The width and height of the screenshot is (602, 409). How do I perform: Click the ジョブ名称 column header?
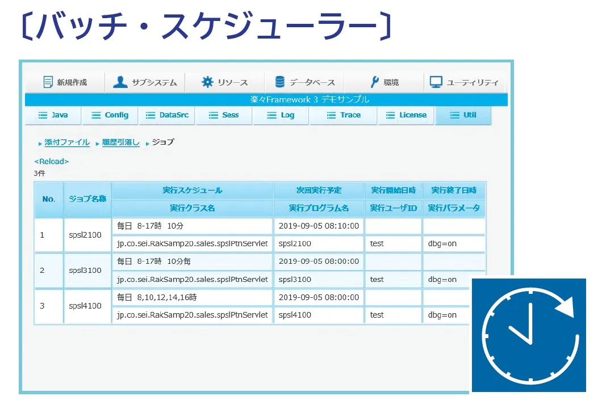coord(87,199)
